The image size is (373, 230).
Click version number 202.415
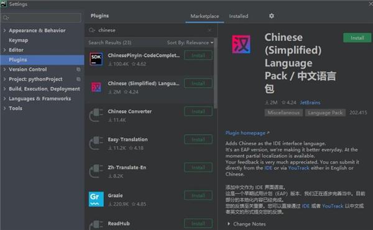[358, 113]
